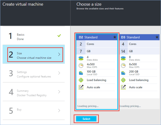Image resolution: width=161 pixels, height=125 pixels.
Task: Click the D2 Load balancing icon
Action: pyautogui.click(x=81, y=80)
